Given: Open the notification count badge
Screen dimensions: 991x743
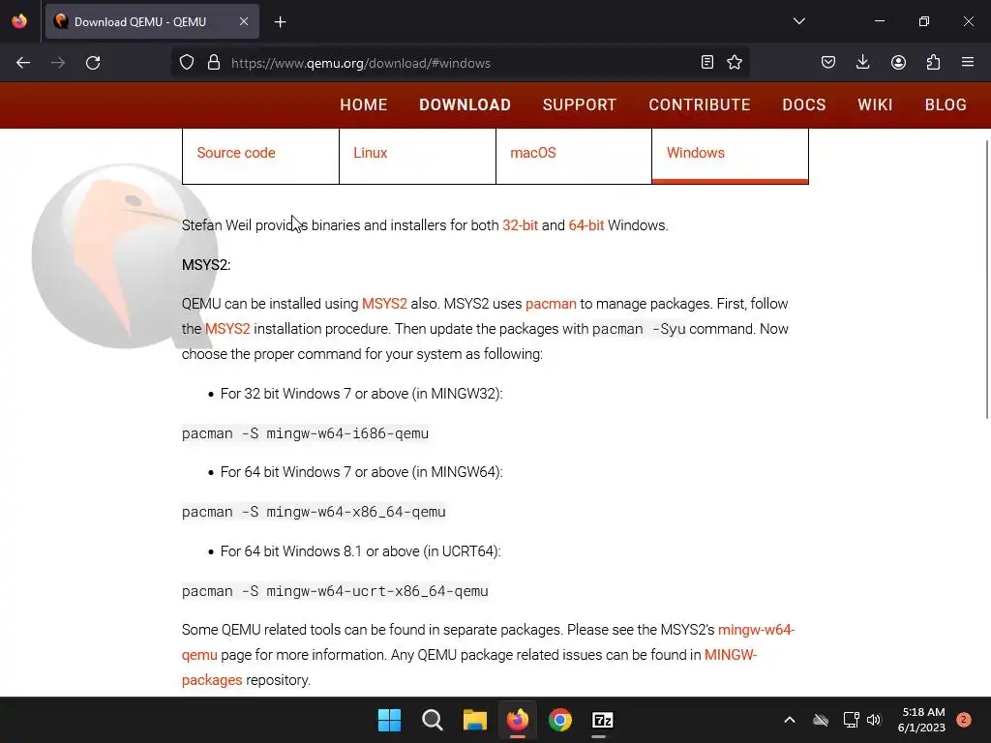Looking at the screenshot, I should click(x=964, y=720).
